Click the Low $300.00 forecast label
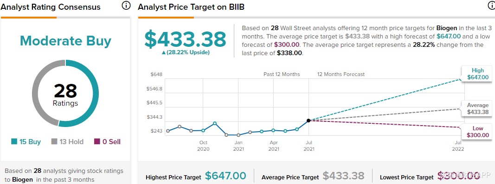495x184 pixels. click(x=477, y=132)
